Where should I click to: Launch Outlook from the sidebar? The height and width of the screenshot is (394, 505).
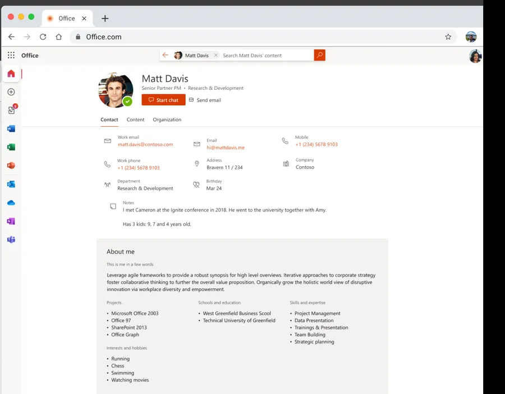click(11, 184)
